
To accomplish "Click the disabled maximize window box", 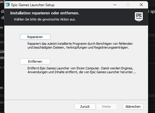I will pos(128,5).
